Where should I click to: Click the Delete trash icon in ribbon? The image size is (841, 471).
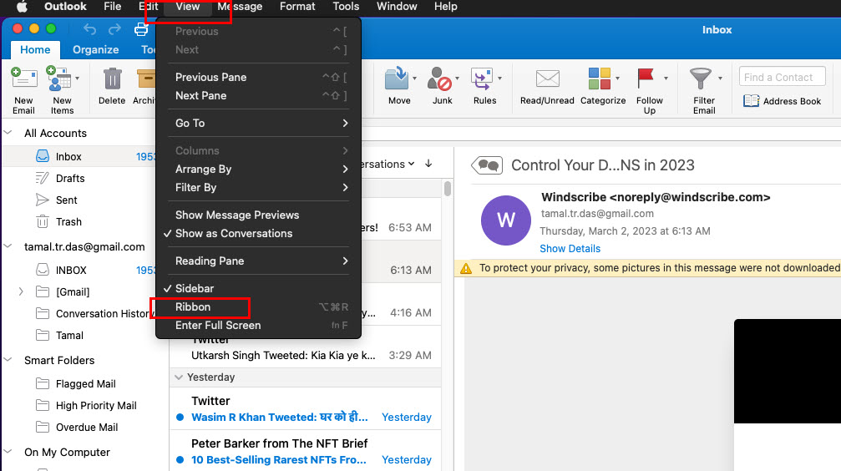[112, 80]
